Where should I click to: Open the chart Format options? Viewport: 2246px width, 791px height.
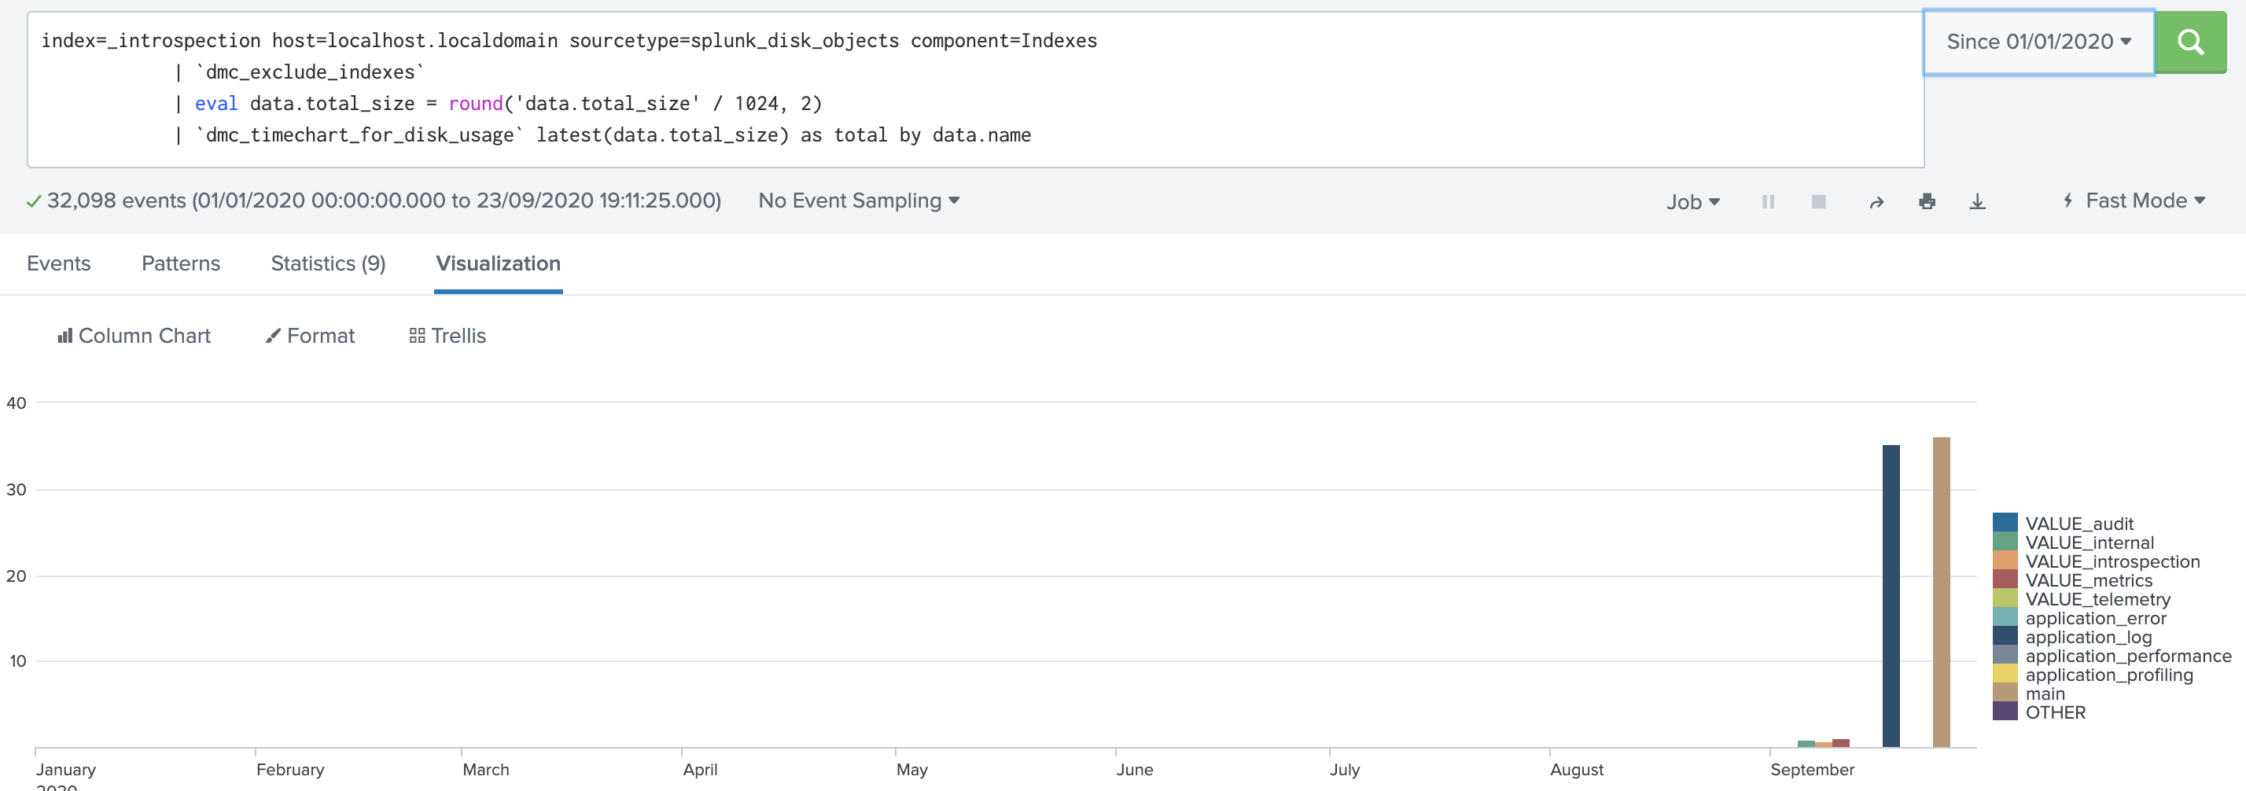click(310, 336)
